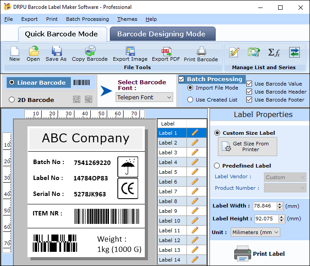
Task: Open the Label Vendor dropdown
Action: [285, 177]
